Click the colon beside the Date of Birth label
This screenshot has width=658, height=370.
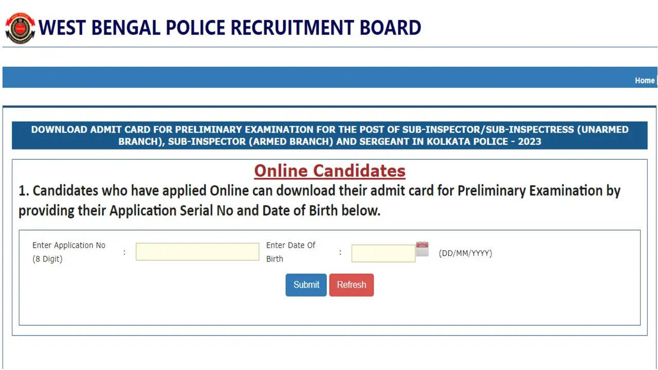click(x=340, y=252)
